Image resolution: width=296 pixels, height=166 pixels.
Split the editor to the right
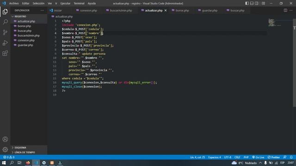[285, 10]
